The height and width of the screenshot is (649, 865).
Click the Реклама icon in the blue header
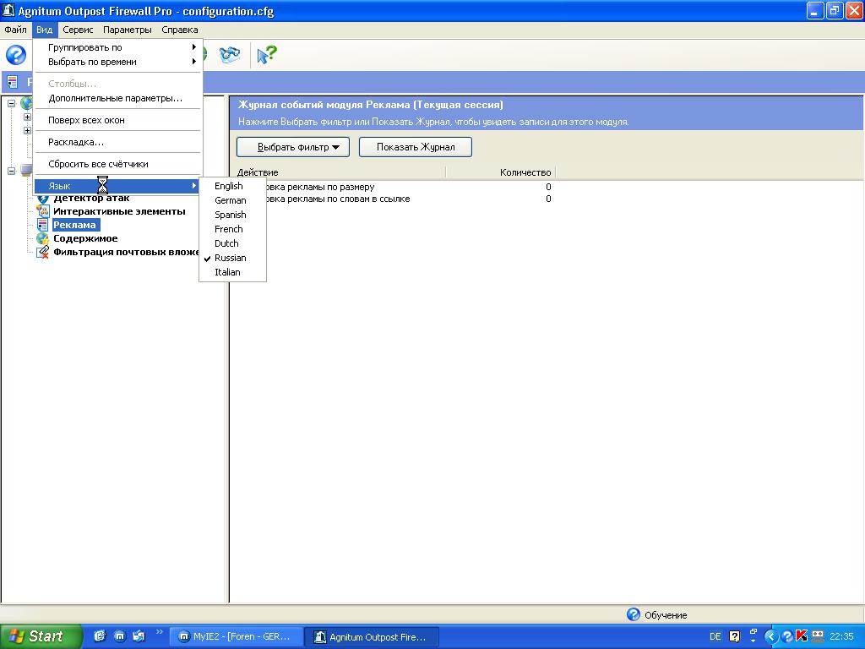(12, 82)
